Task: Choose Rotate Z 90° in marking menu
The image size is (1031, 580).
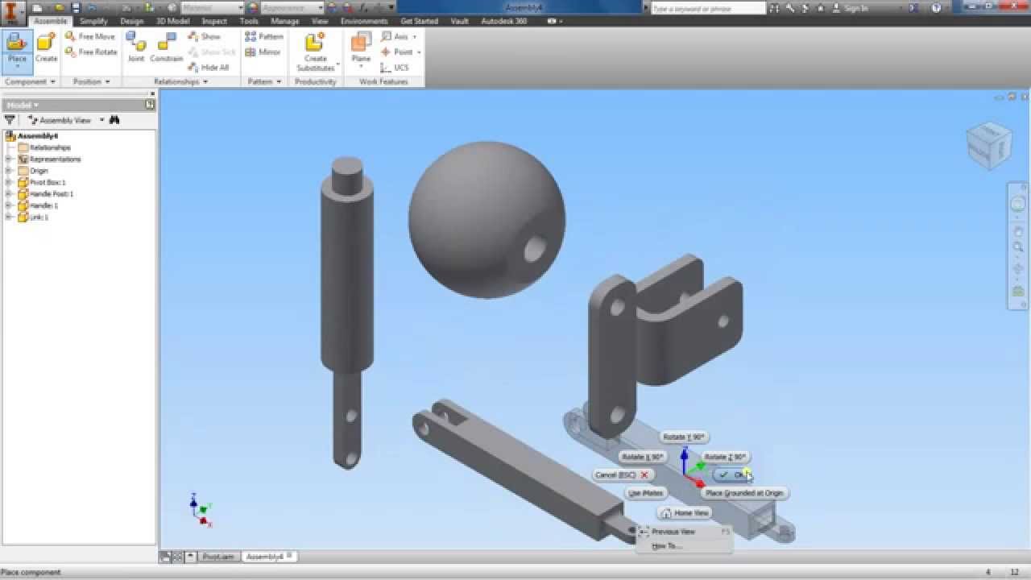Action: pos(725,457)
